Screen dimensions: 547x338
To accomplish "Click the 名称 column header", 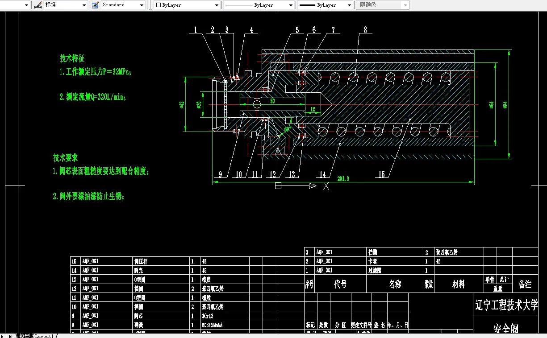I will tap(395, 284).
